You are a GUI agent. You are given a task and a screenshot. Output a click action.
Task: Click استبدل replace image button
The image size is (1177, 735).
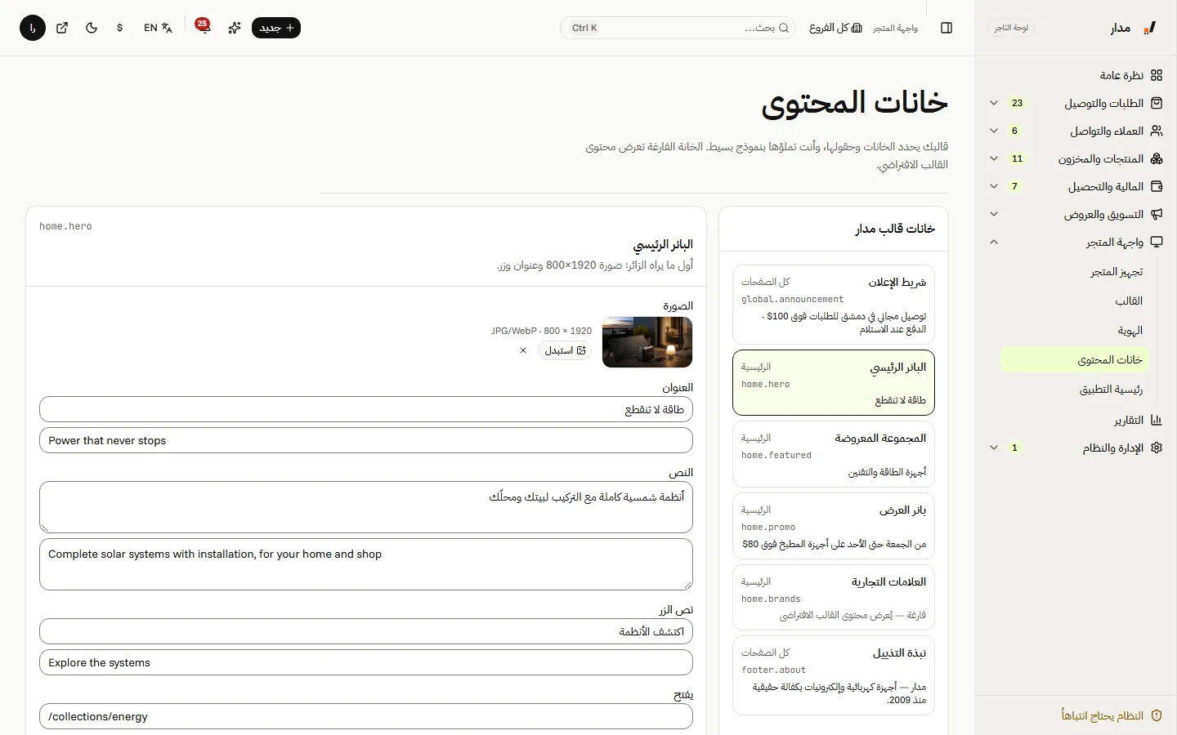click(565, 350)
